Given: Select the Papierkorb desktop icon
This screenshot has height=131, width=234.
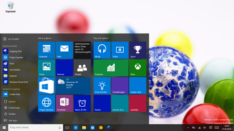Looking at the screenshot, I should [x=10, y=7].
